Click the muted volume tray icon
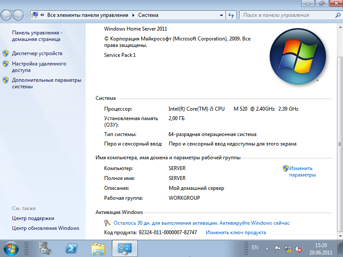The width and height of the screenshot is (343, 257). (298, 249)
